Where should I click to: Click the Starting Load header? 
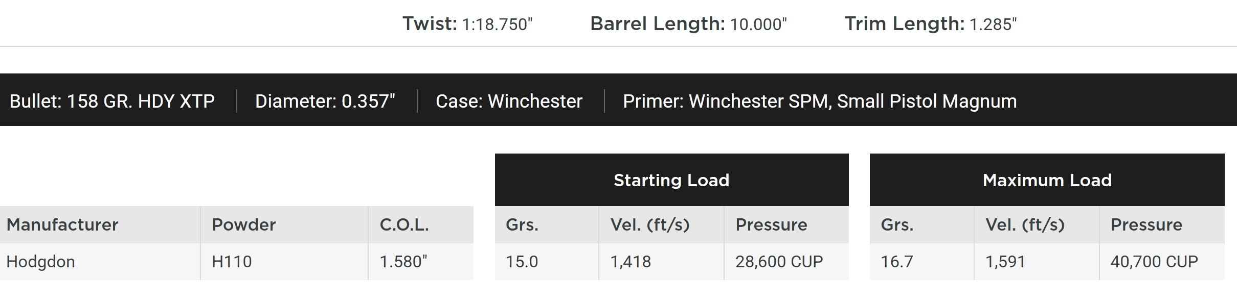tap(671, 180)
